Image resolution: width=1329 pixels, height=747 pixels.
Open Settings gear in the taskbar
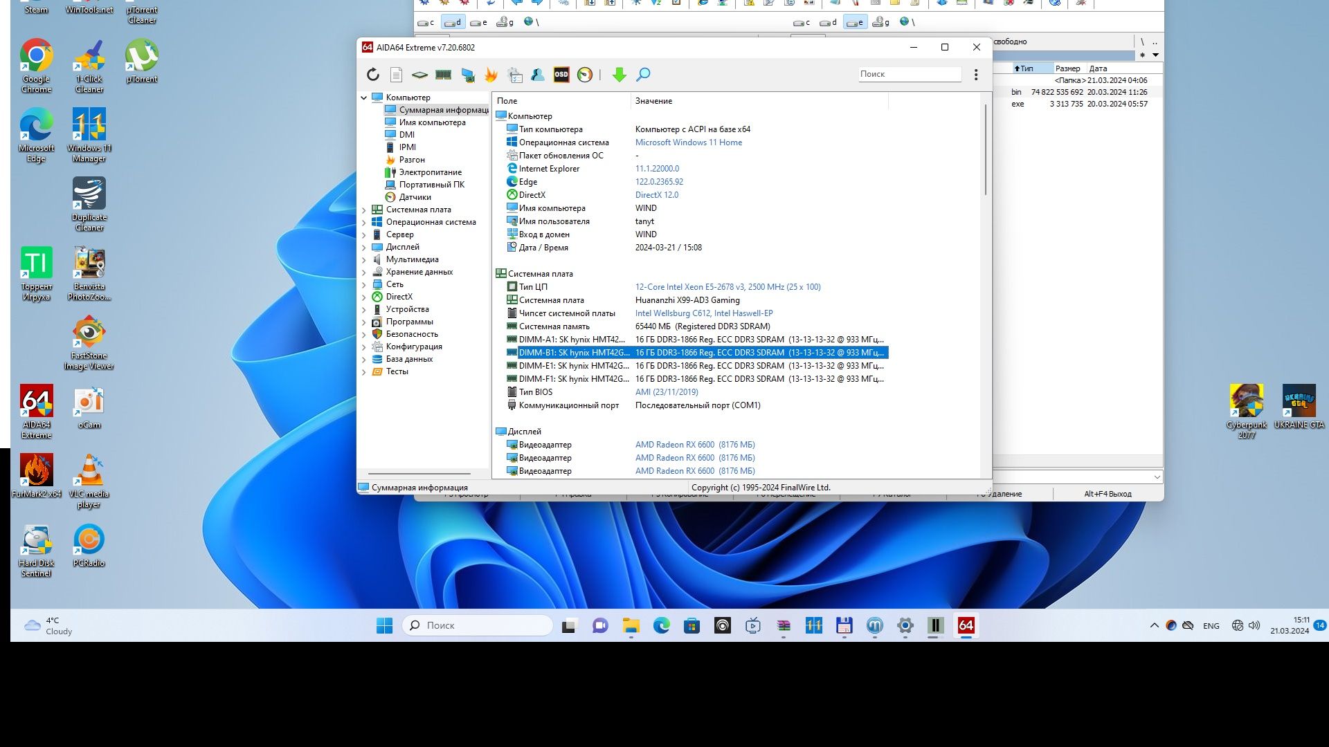[905, 625]
